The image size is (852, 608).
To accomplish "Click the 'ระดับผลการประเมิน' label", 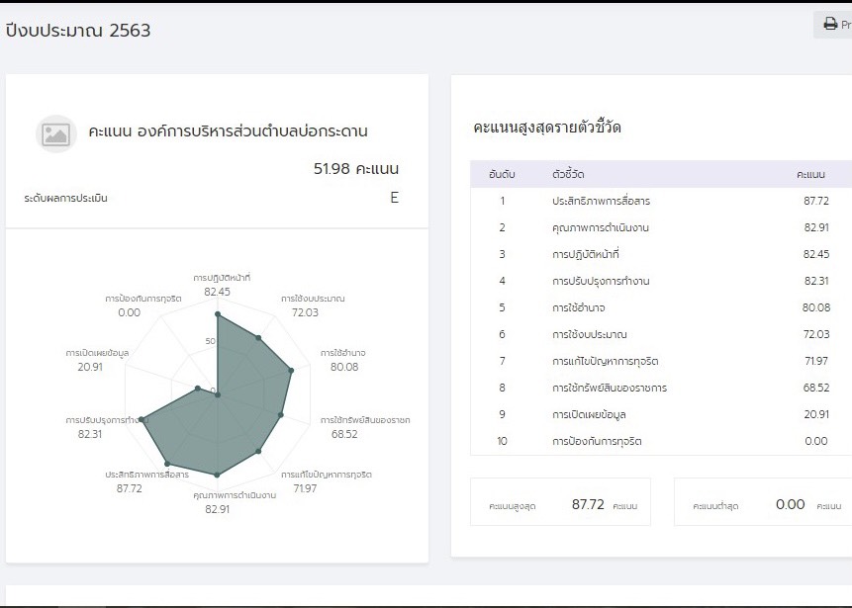I will [65, 198].
